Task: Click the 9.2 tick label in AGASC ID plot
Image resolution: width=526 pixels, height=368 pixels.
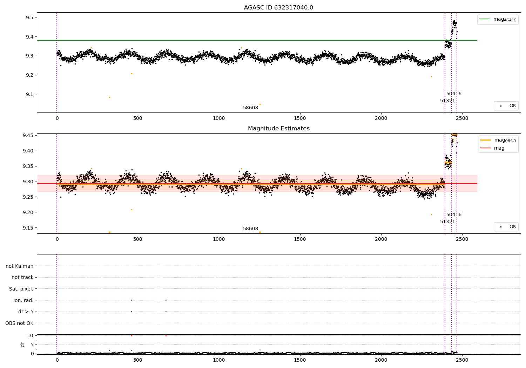Action: point(29,75)
